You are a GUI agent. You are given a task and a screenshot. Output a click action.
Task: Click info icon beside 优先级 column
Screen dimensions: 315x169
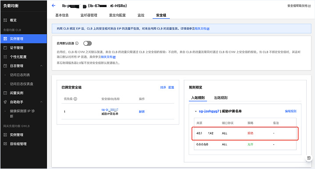[75, 99]
